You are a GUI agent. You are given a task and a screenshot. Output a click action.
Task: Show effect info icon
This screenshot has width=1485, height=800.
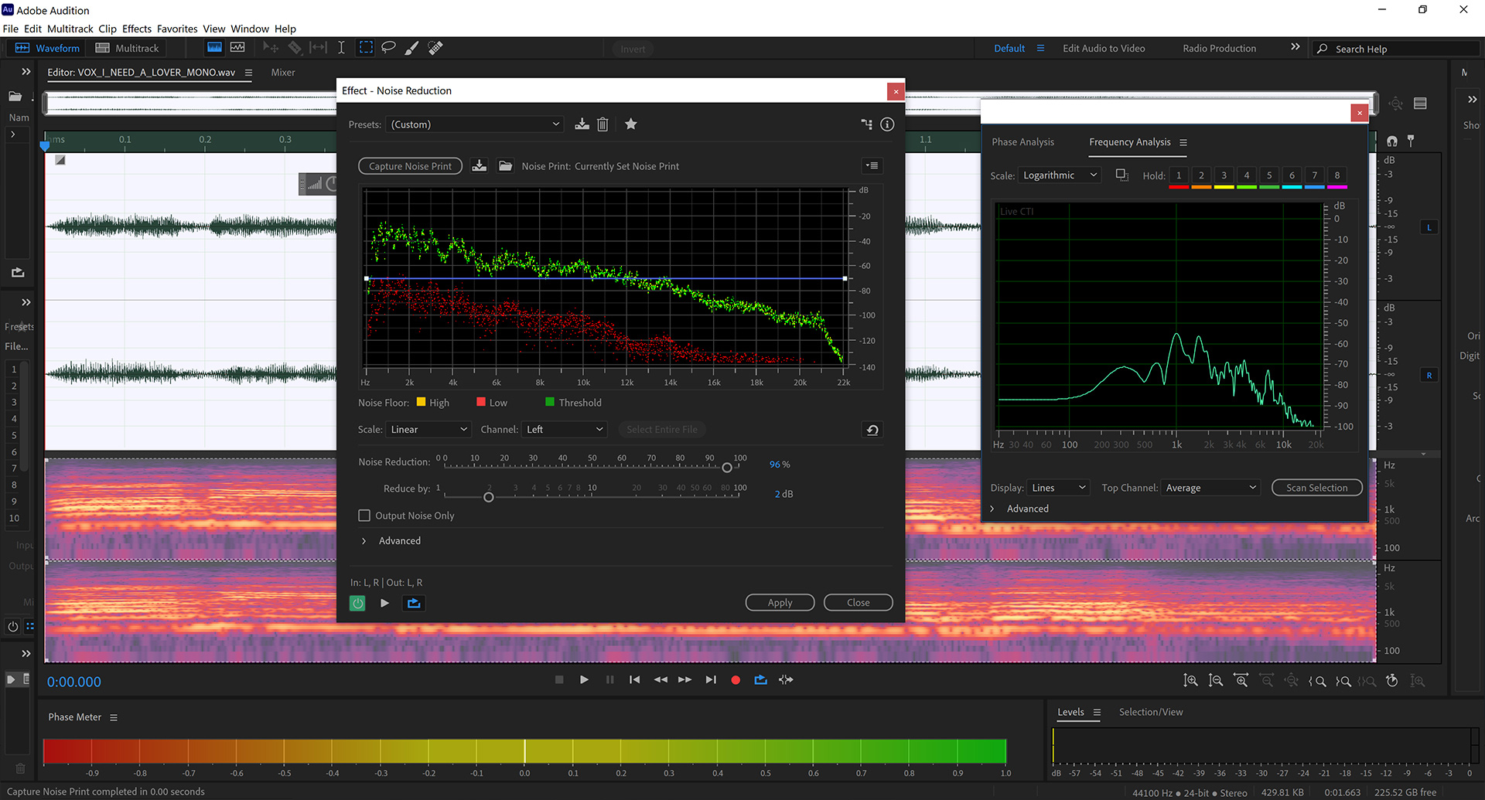pos(887,124)
